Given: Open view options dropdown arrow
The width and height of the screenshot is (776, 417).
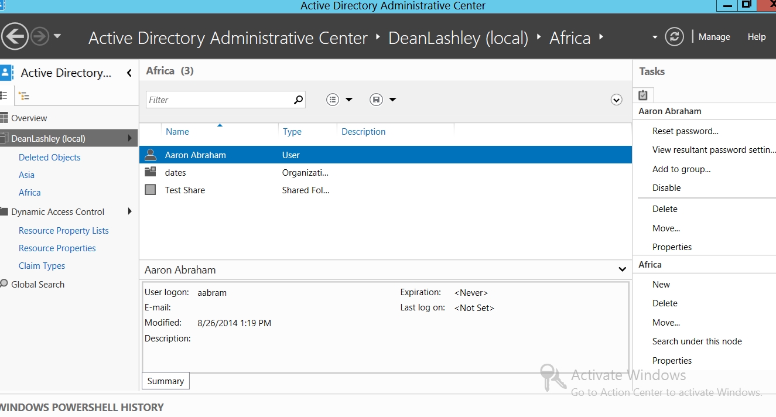Looking at the screenshot, I should pyautogui.click(x=349, y=100).
